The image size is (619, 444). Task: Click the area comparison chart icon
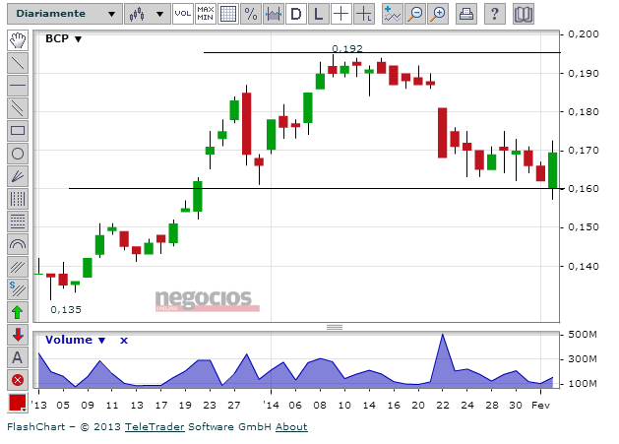pos(274,14)
